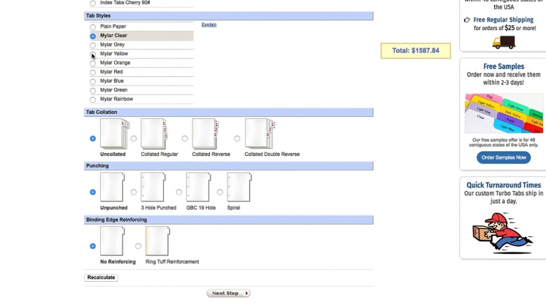Choose the Collated Double Reverse radio button
The width and height of the screenshot is (546, 307).
237,138
